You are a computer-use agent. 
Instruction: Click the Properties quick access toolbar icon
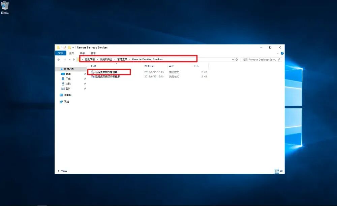[64, 47]
